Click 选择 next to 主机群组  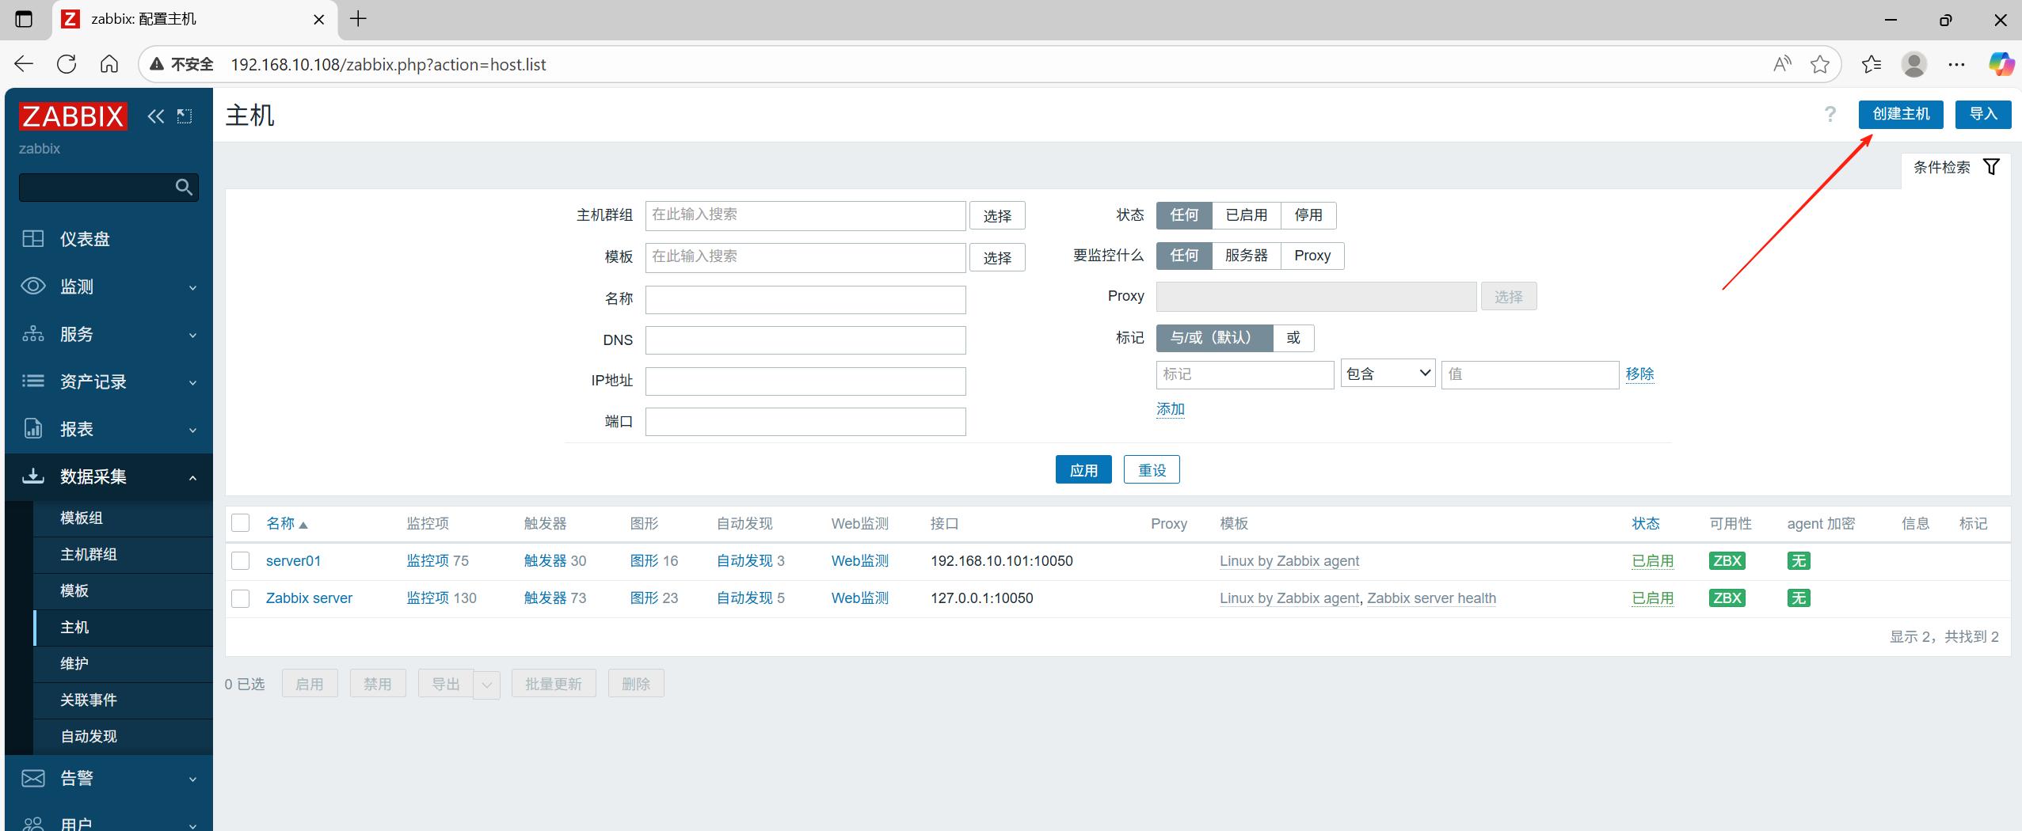click(x=997, y=215)
